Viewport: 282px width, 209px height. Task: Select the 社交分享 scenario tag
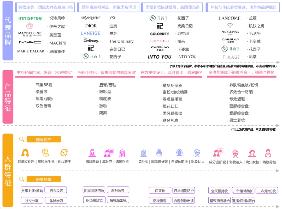tap(32, 200)
